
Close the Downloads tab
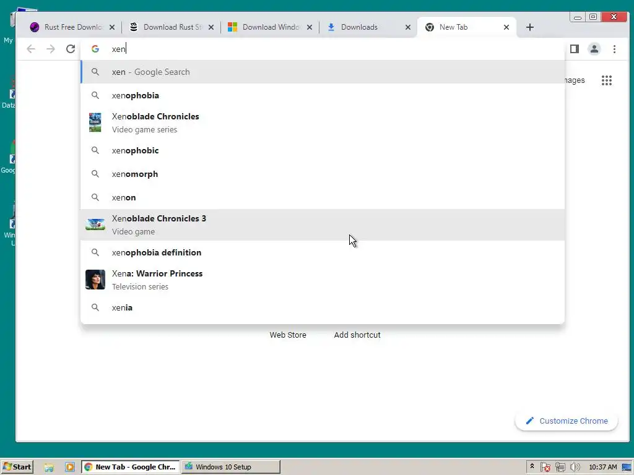tap(408, 27)
